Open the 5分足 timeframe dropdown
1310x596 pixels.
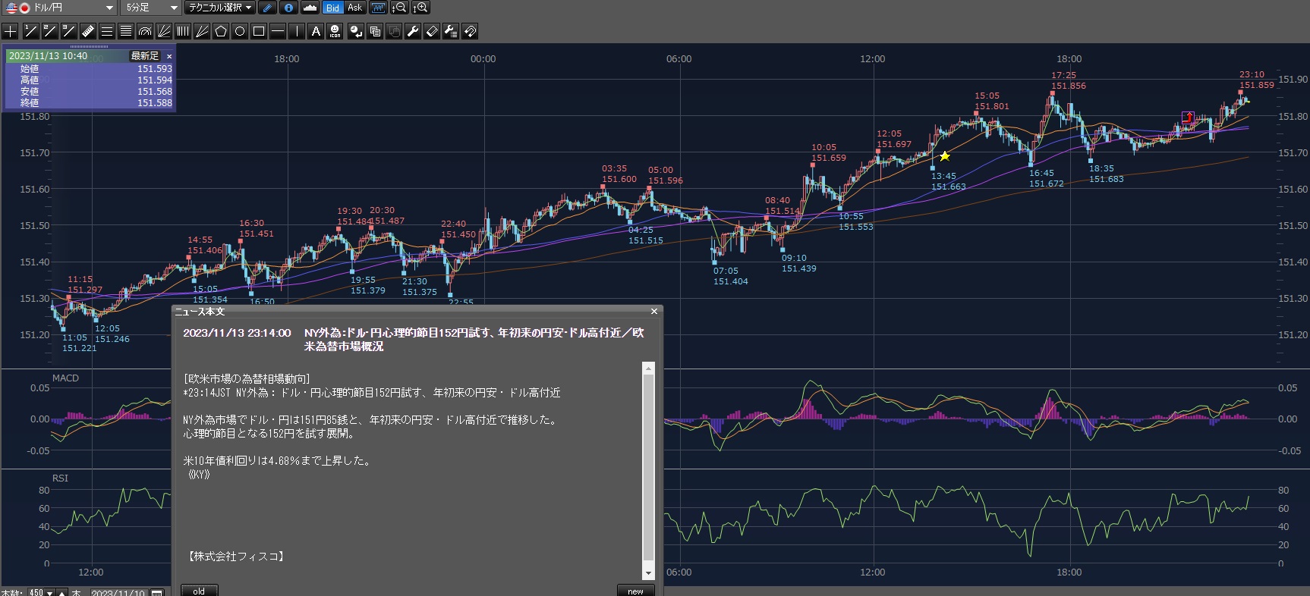pos(174,8)
